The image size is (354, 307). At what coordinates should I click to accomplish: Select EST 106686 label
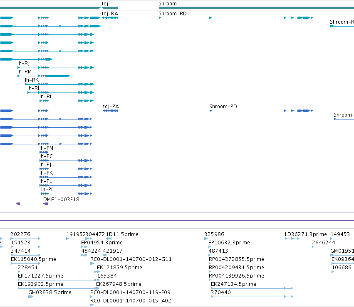coord(342,268)
